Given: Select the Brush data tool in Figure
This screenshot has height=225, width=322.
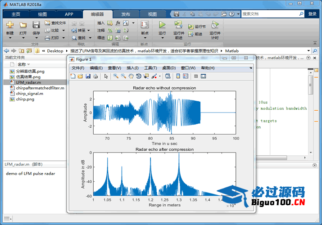Looking at the screenshot, I should 154,76.
